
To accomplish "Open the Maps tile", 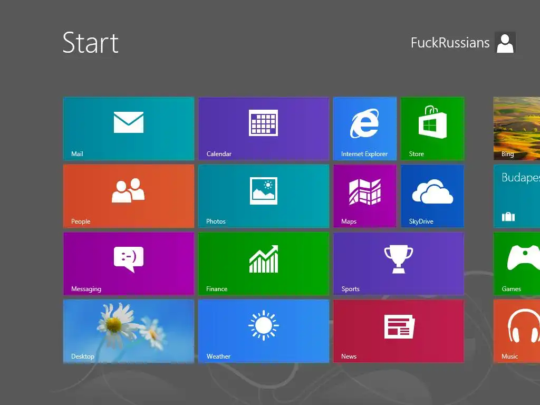I will click(365, 196).
